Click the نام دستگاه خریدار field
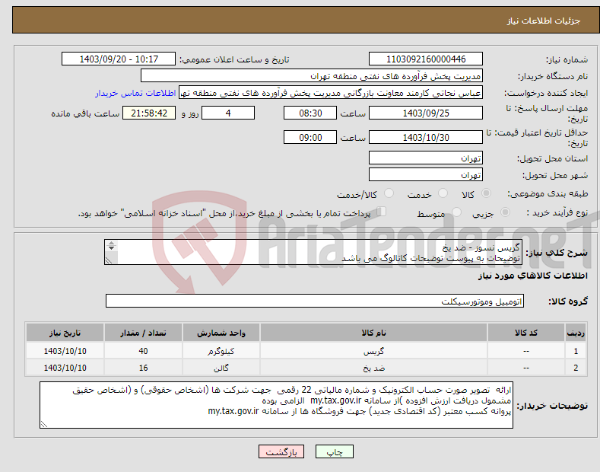 pyautogui.click(x=312, y=76)
